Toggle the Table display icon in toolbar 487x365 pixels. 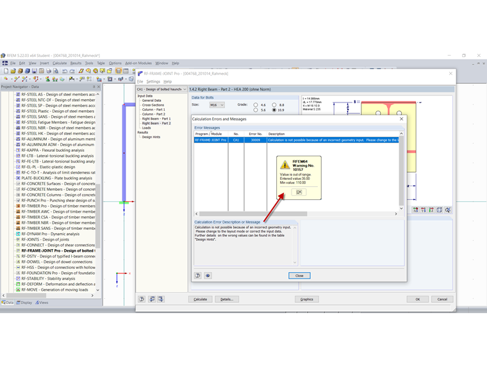126,71
